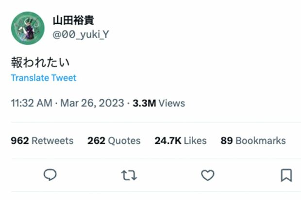Click the 262 quote count number
The height and width of the screenshot is (200, 301).
click(96, 141)
